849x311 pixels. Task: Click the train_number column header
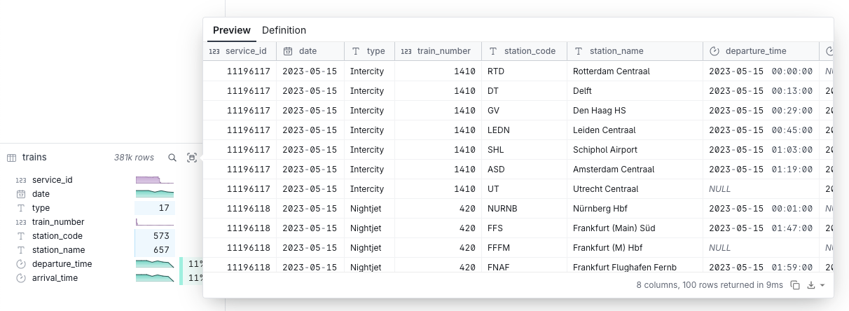tap(443, 51)
